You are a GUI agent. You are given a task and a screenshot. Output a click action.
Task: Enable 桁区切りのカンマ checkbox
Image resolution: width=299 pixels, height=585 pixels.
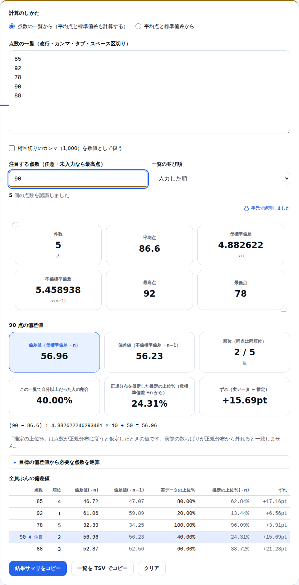(12, 148)
